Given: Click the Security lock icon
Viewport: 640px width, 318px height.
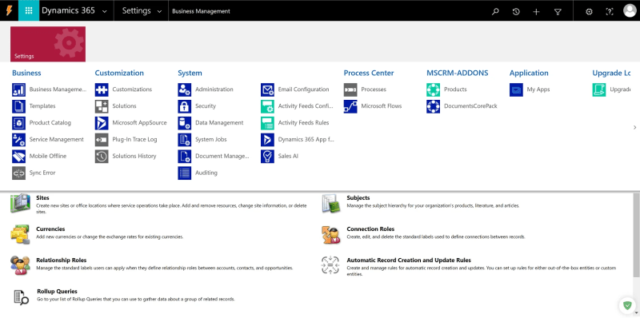Looking at the screenshot, I should 185,106.
